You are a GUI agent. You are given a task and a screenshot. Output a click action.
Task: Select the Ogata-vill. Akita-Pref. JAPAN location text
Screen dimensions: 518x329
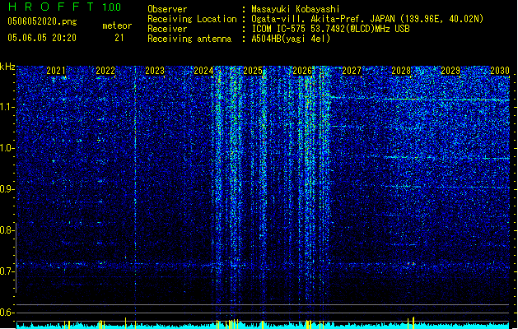(x=367, y=19)
